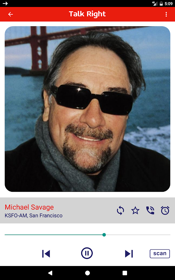Tap the phone call-in icon
The width and height of the screenshot is (175, 280).
150,210
